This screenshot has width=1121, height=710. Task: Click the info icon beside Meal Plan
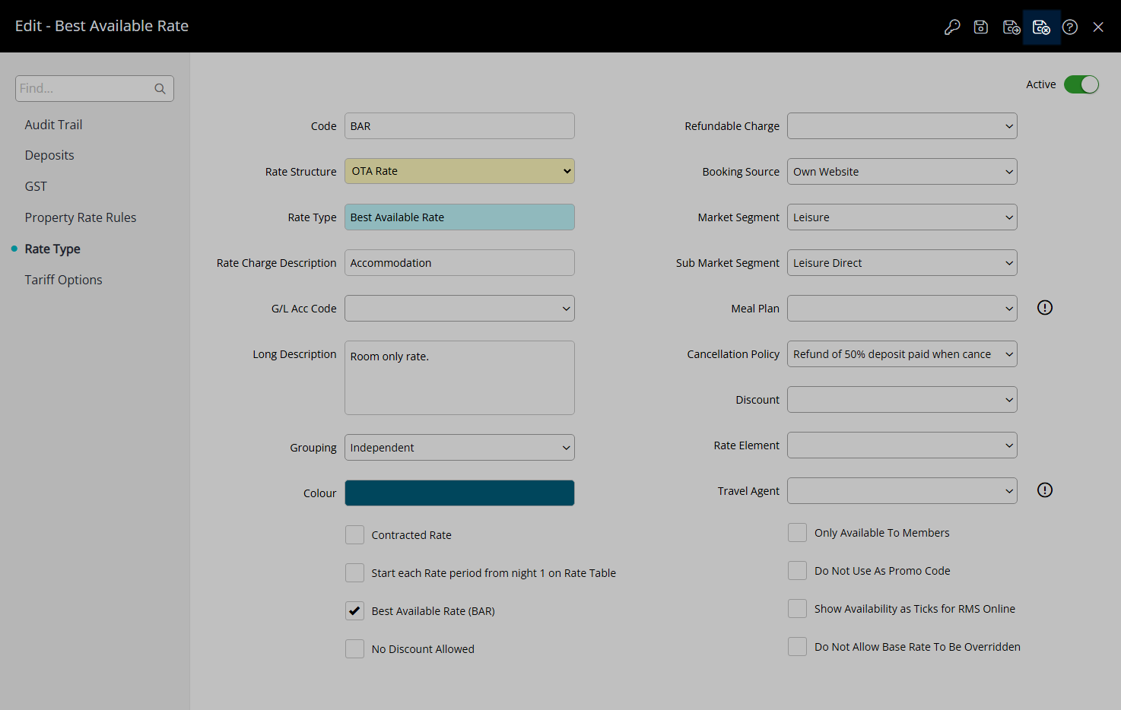click(1045, 308)
